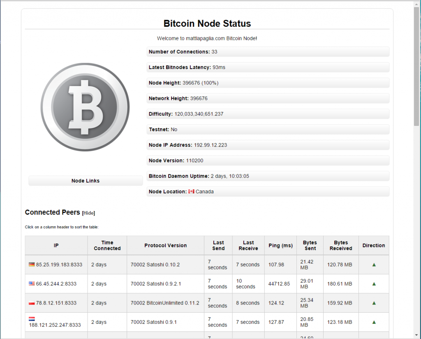
Task: Click the Number of Connections: 33 row
Action: [268, 51]
